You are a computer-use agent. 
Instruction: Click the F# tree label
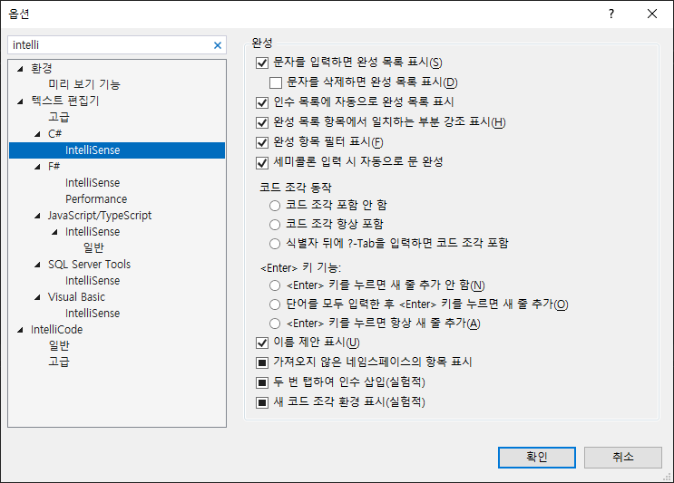[x=54, y=167]
